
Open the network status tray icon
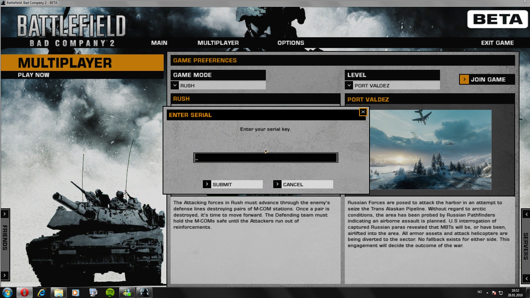tap(501, 293)
